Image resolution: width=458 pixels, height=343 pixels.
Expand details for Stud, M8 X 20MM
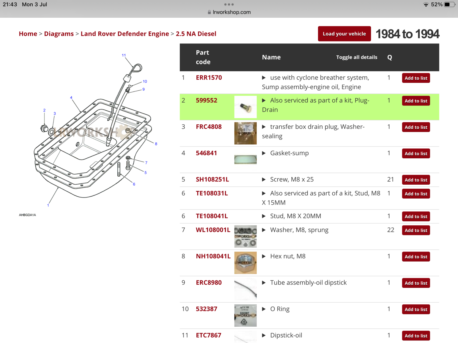click(x=264, y=216)
